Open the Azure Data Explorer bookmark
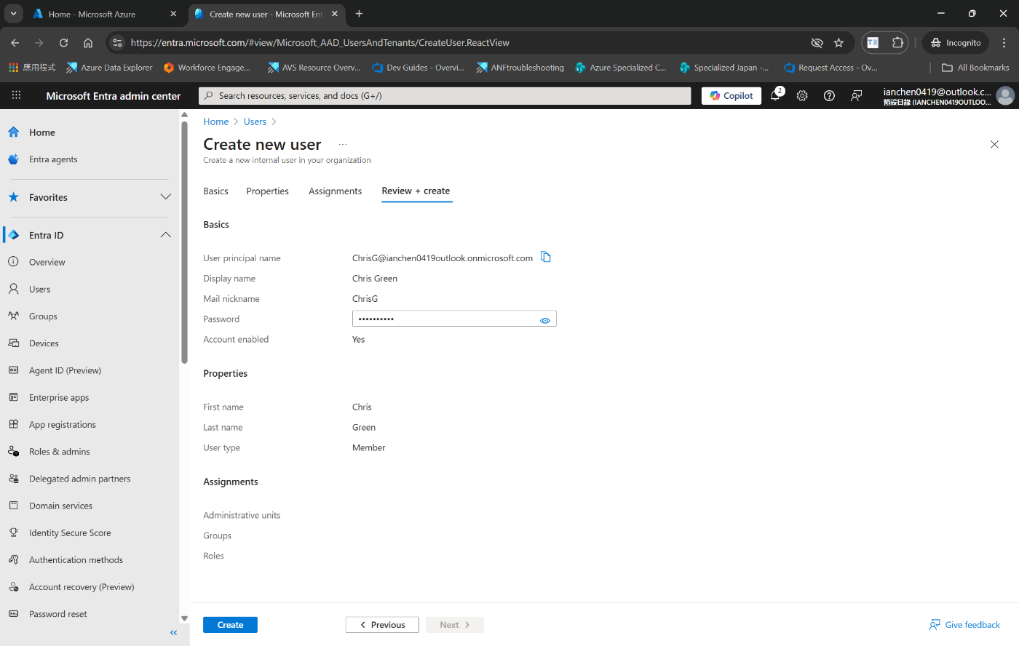Image resolution: width=1019 pixels, height=646 pixels. point(109,68)
